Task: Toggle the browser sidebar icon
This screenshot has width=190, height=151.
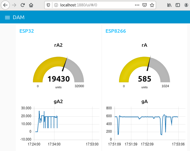Action: (178, 5)
